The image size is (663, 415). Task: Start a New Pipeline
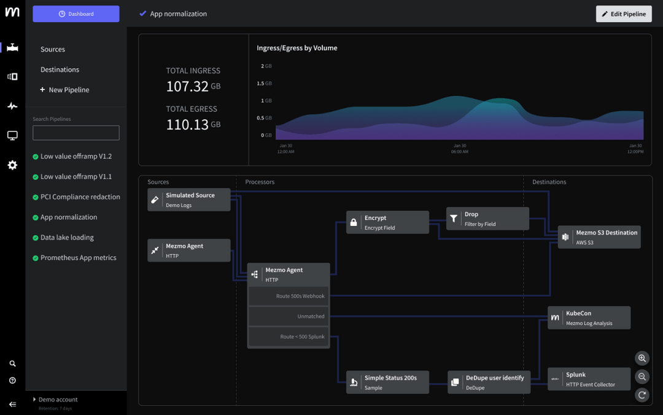click(x=65, y=90)
